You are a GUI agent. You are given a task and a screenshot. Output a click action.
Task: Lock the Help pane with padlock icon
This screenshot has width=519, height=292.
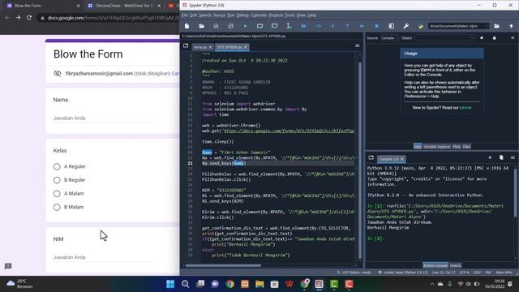[x=495, y=38]
